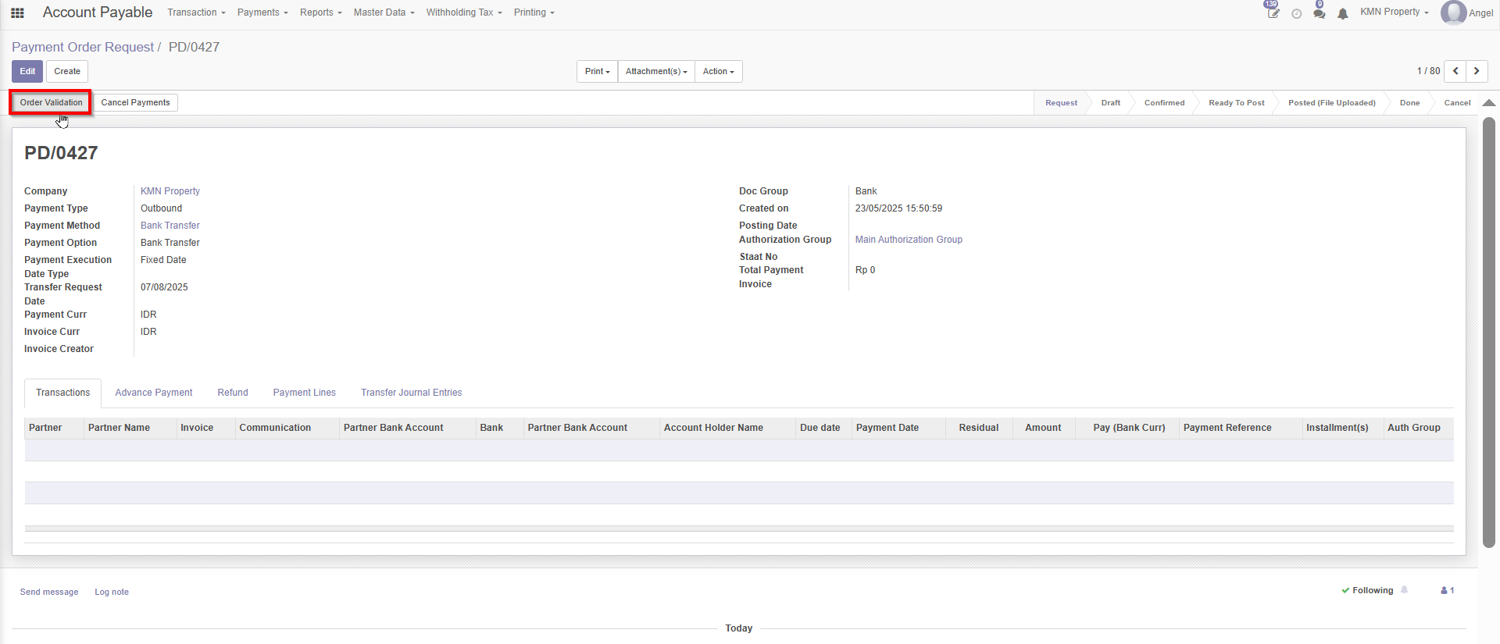Select the Posted (File Uploaded) status stage

click(1331, 103)
